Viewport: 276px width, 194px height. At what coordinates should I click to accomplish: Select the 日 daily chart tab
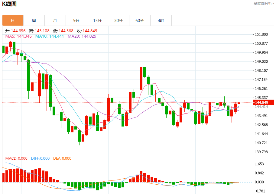[13, 20]
